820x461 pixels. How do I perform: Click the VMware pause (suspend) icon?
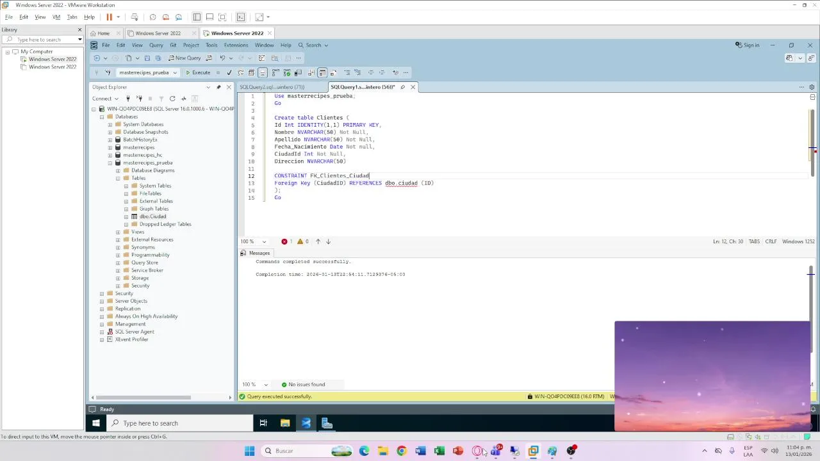(x=110, y=17)
